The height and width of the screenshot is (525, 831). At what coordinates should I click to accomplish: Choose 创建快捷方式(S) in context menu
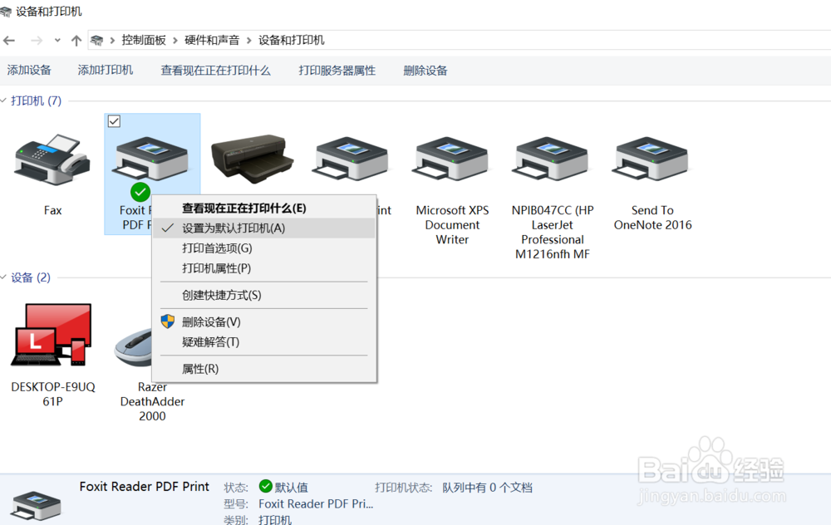pyautogui.click(x=264, y=295)
